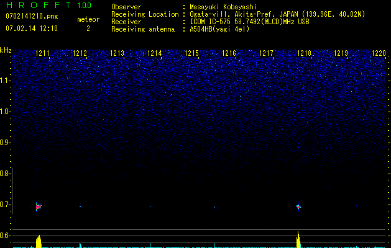Click the 1212 time marker
Image resolution: width=391 pixels, height=248 pixels.
point(80,53)
